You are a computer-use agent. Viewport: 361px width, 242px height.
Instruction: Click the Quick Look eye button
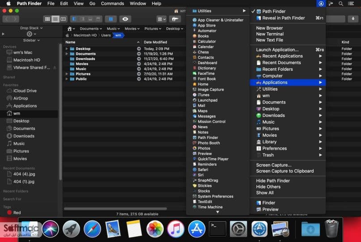click(125, 19)
